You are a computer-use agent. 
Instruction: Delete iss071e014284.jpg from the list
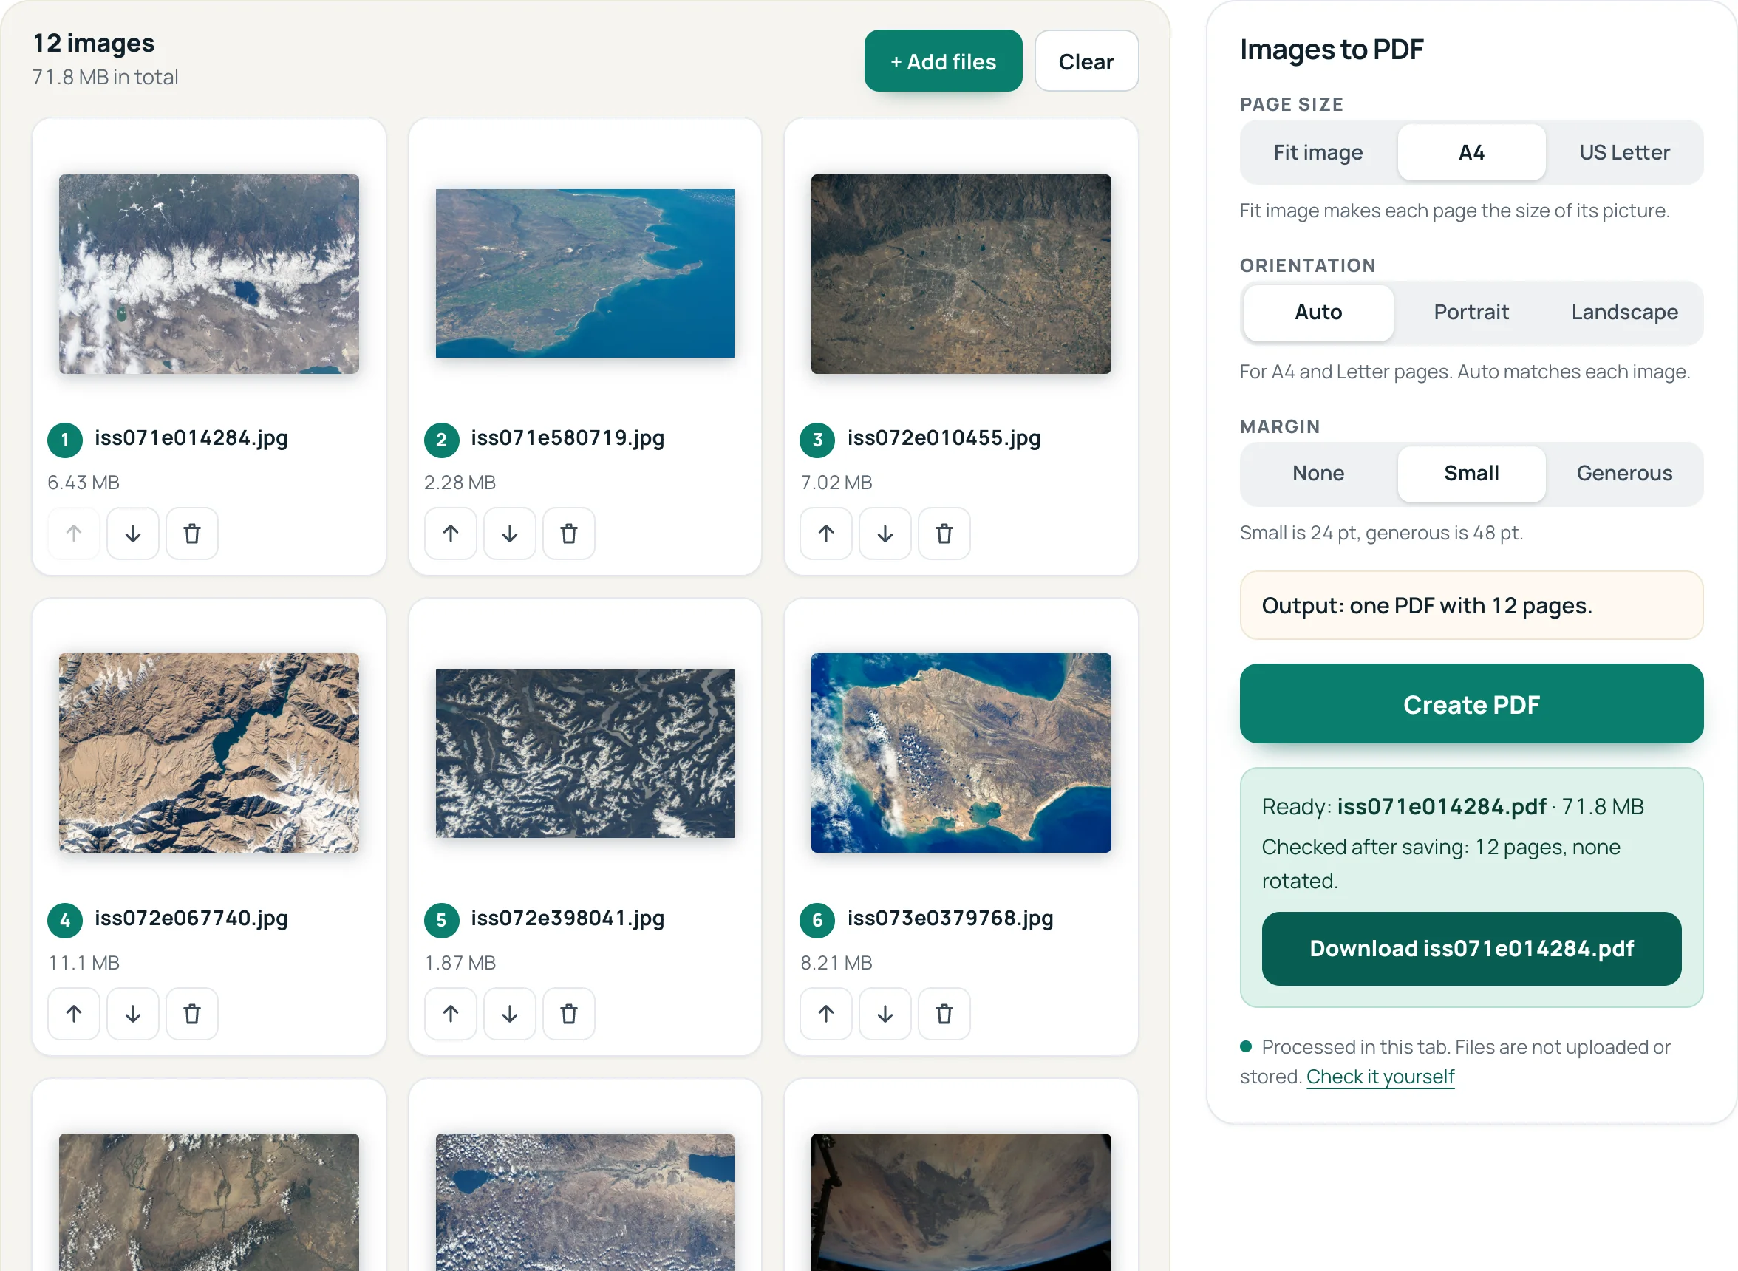[x=191, y=534]
